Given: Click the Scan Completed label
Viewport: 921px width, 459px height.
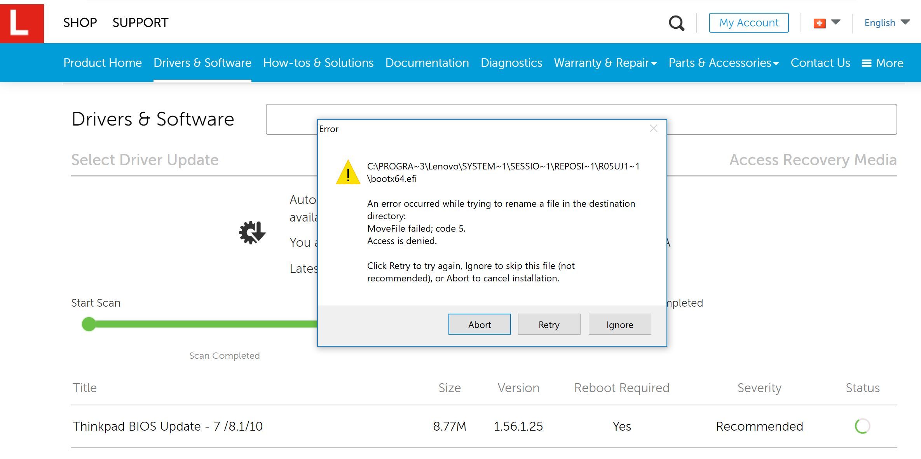Looking at the screenshot, I should point(224,356).
